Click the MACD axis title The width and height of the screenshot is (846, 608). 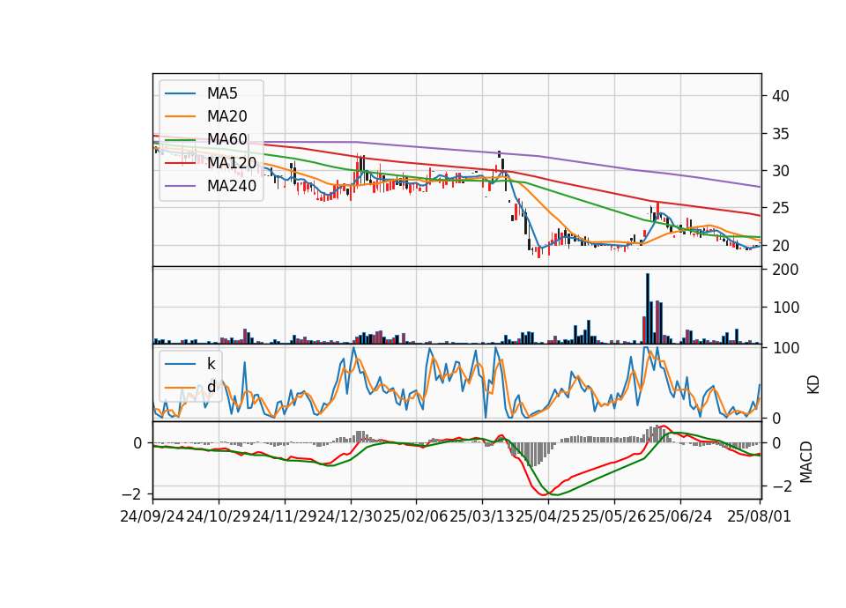(x=806, y=462)
